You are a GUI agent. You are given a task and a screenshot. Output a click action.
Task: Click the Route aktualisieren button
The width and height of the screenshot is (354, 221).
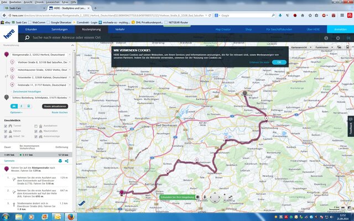[55, 106]
